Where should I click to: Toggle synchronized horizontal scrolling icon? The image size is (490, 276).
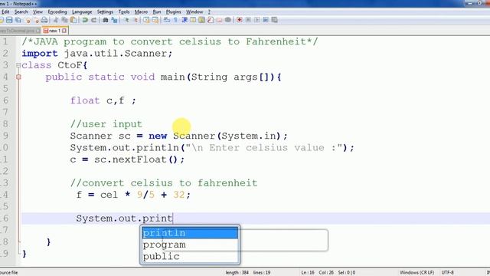pyautogui.click(x=155, y=20)
